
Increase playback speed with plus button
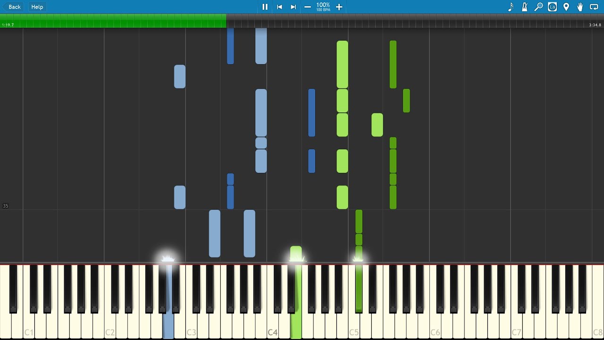(x=339, y=7)
